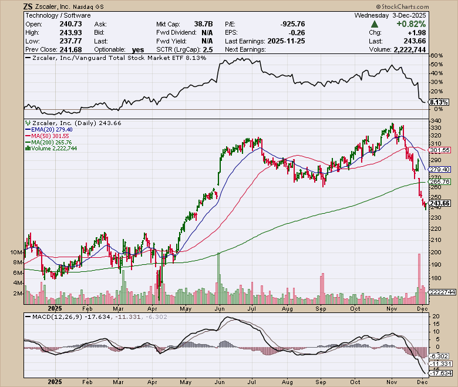This screenshot has width=458, height=387.
Task: Click the Optionable yes value
Action: [138, 50]
